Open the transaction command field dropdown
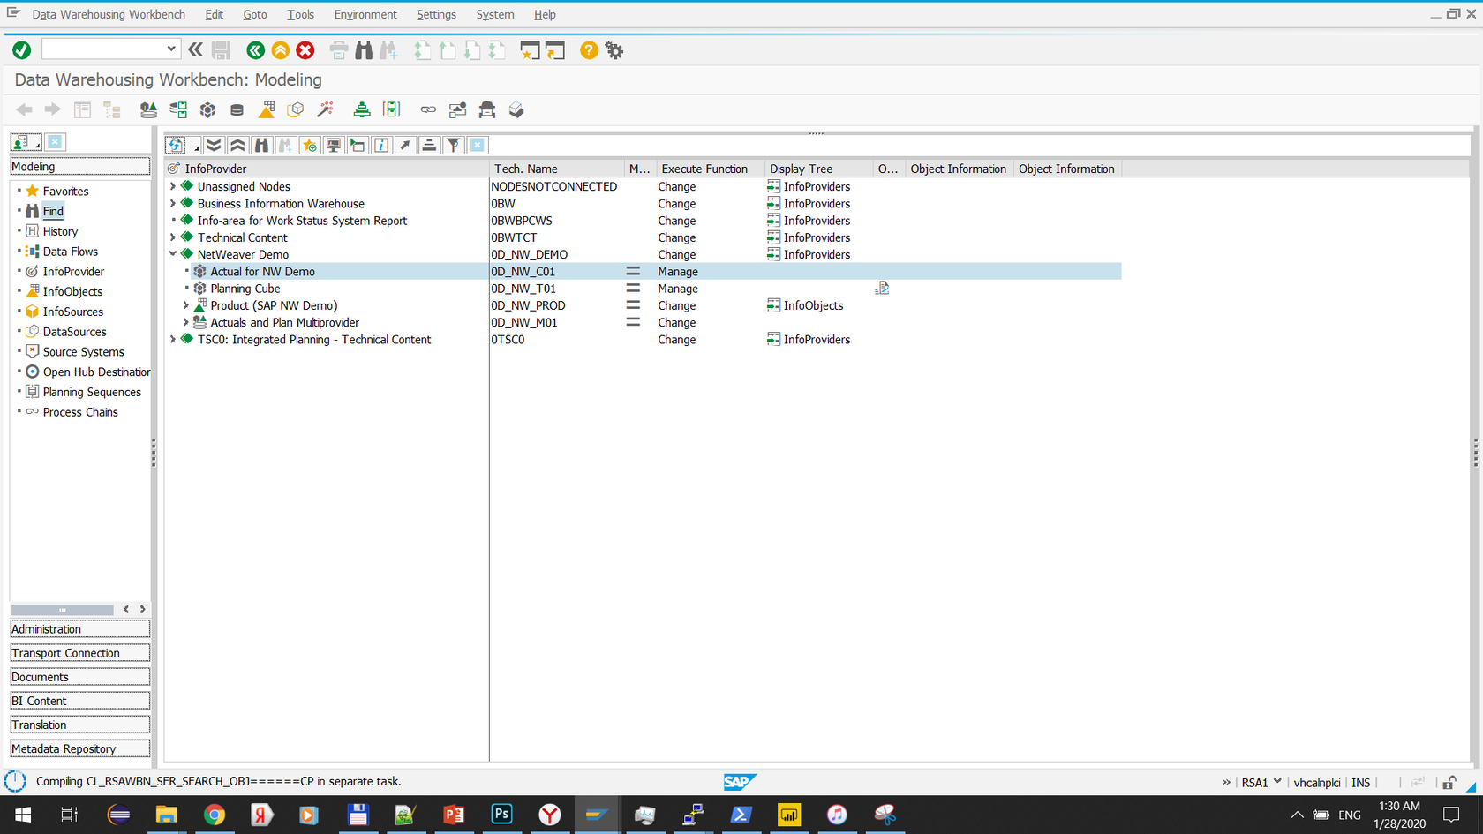This screenshot has width=1483, height=834. [x=170, y=49]
